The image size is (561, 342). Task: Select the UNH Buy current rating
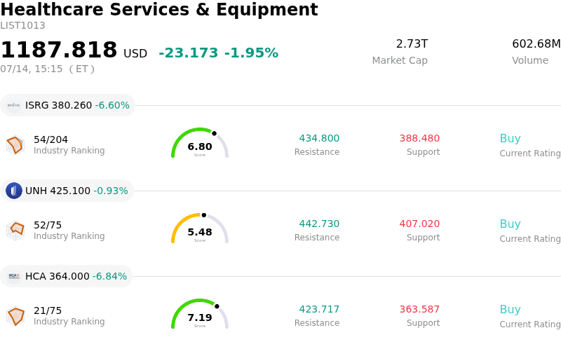coord(511,224)
